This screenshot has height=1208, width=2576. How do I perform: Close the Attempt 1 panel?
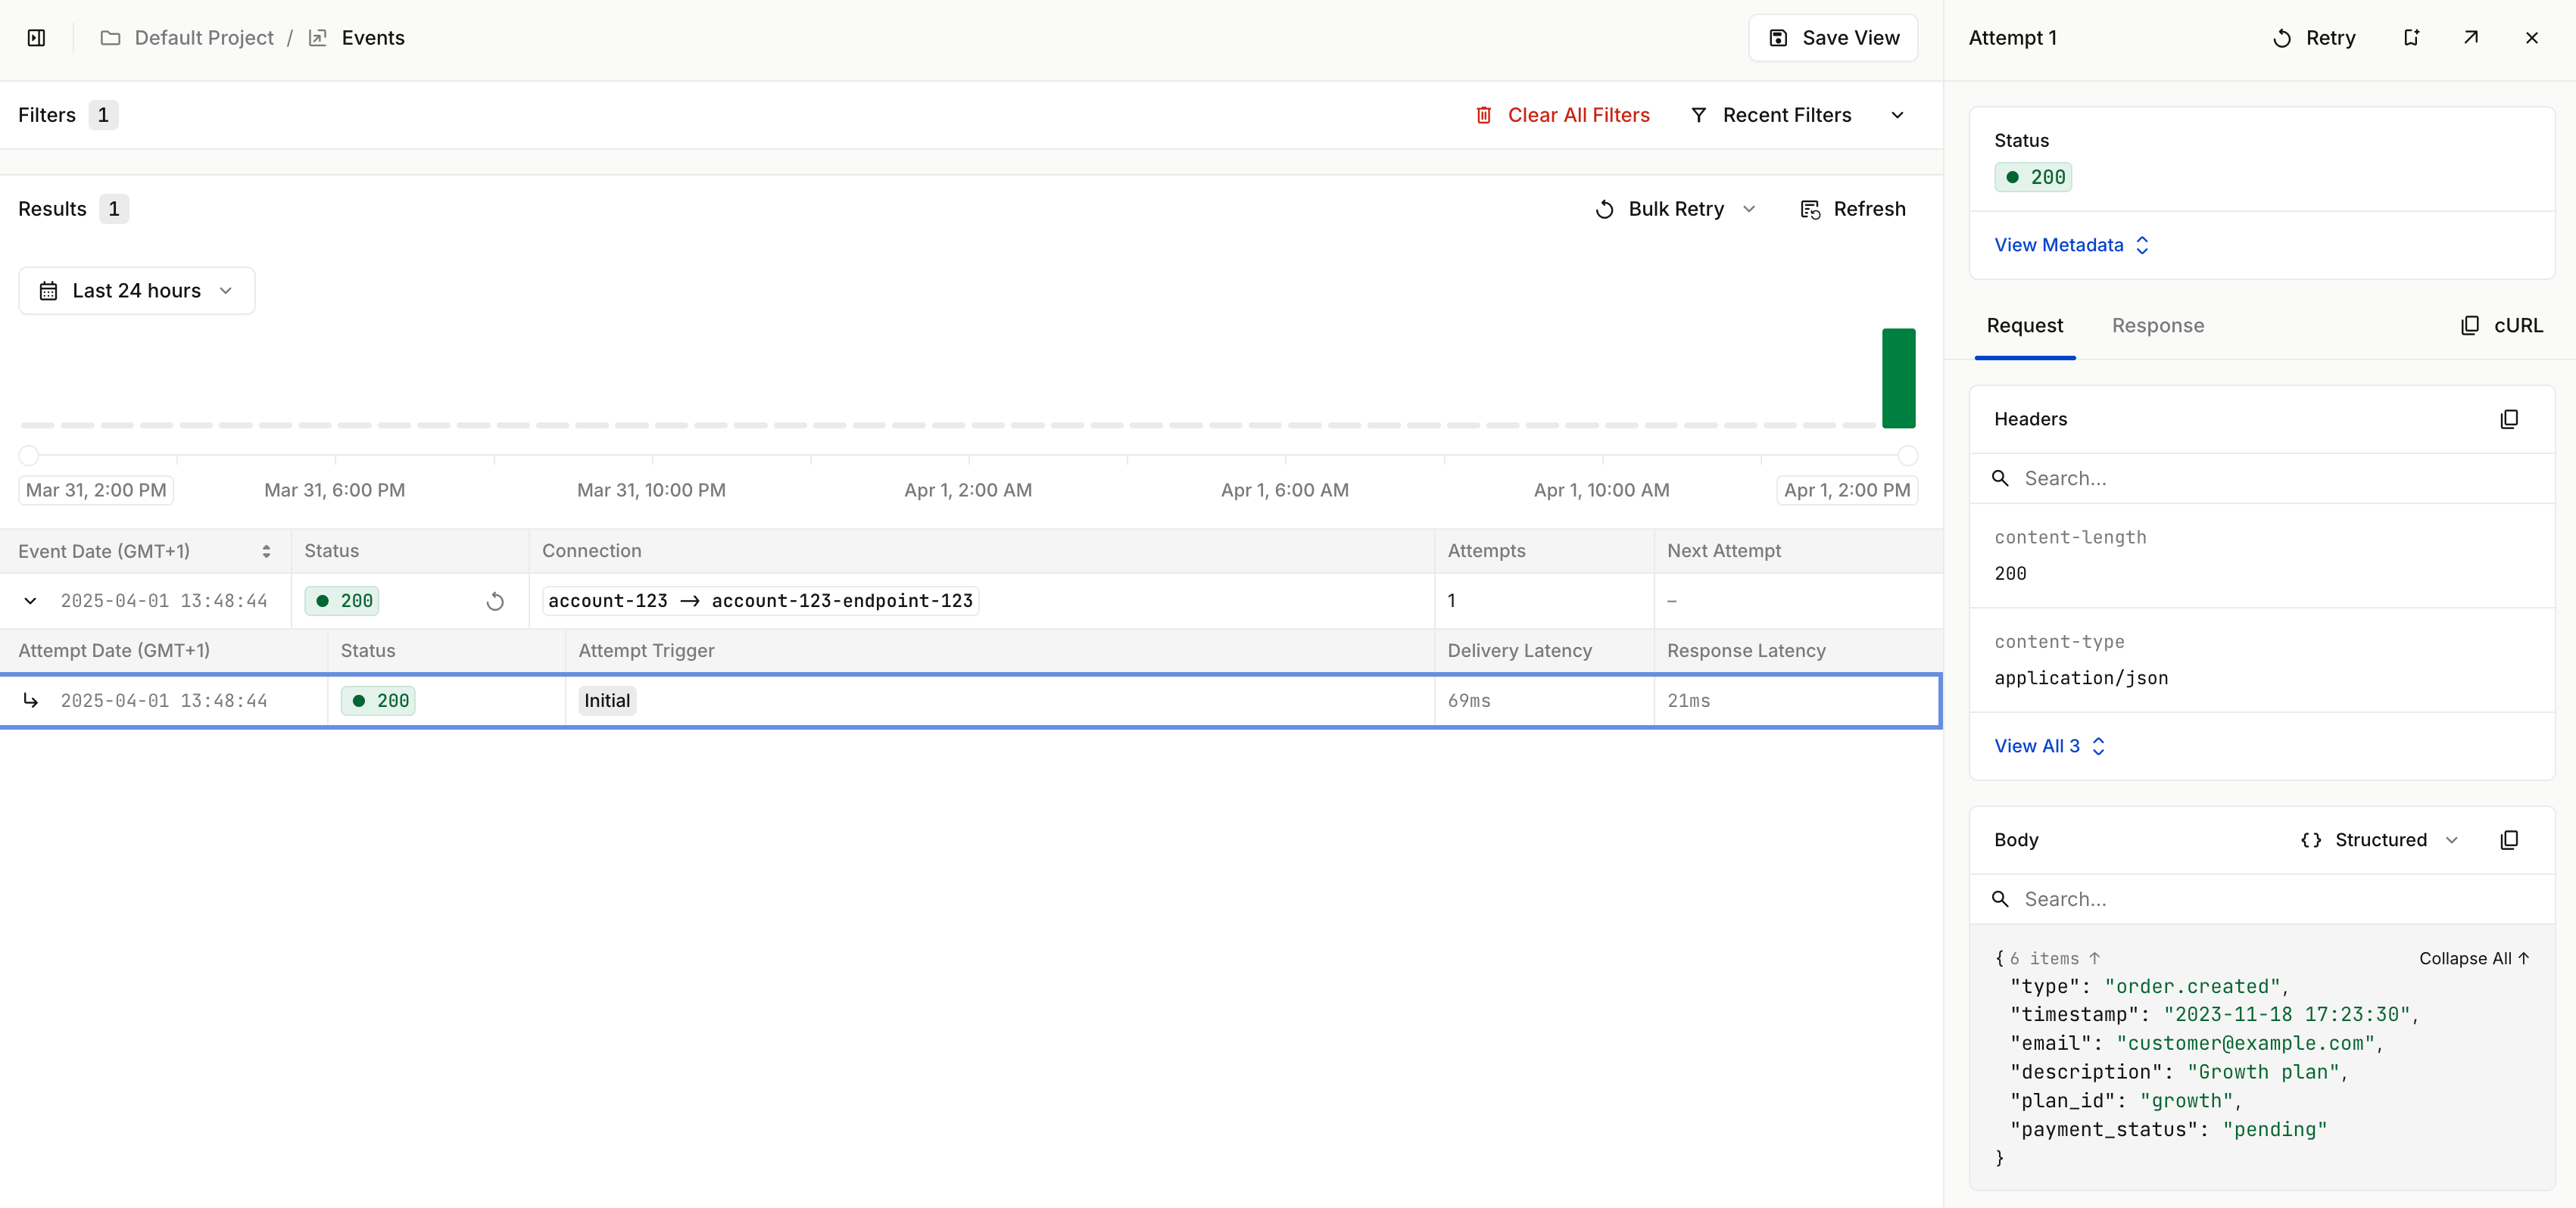tap(2532, 37)
